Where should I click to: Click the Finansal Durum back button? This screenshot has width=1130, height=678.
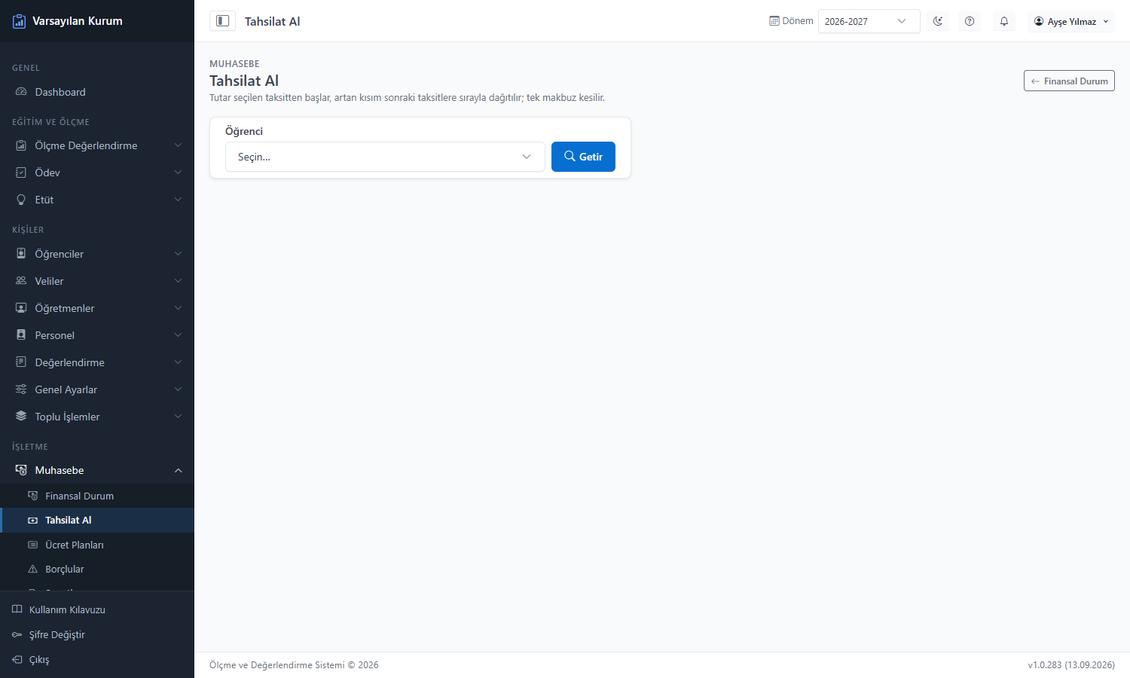coord(1069,81)
